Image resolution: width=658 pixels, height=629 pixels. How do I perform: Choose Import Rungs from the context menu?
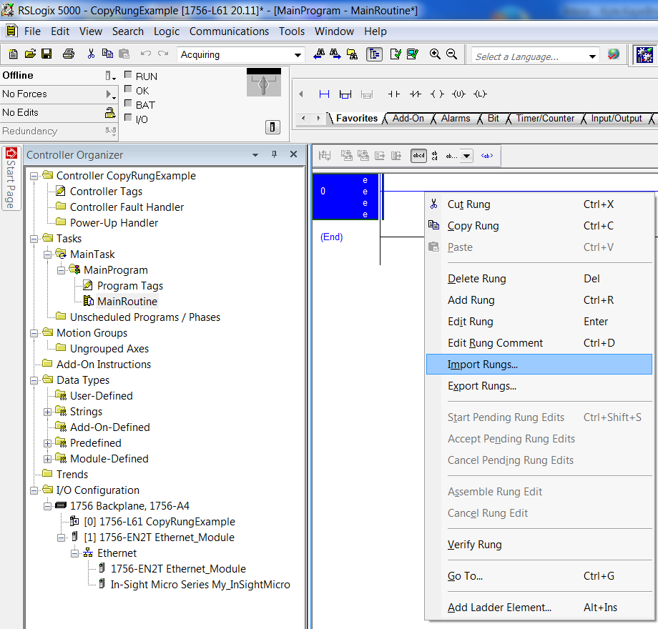483,365
